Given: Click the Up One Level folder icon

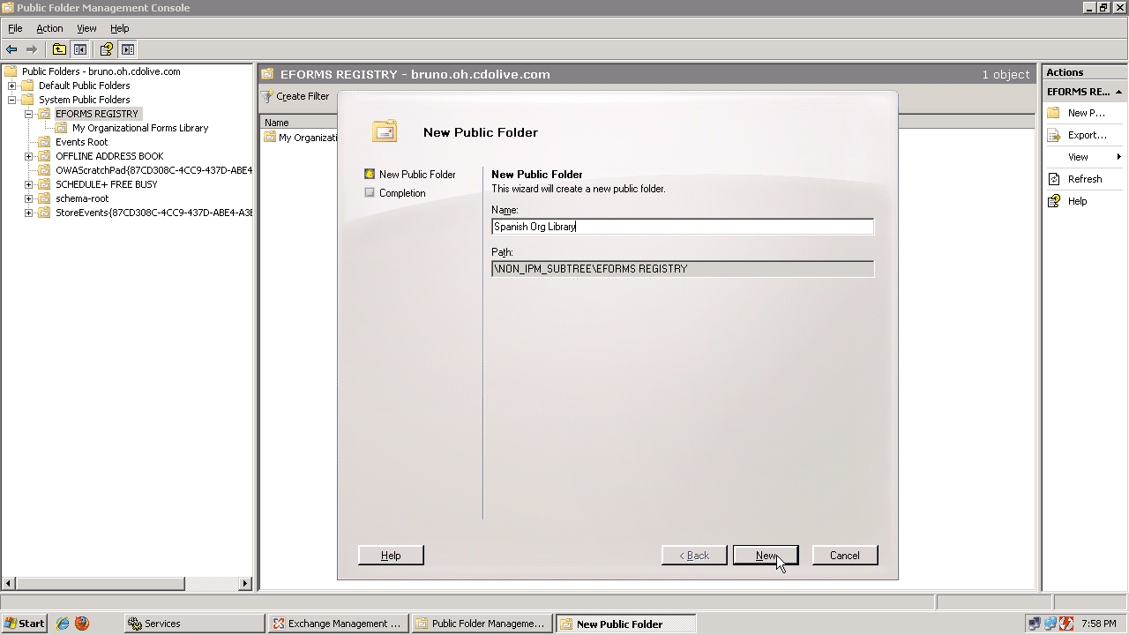Looking at the screenshot, I should (59, 49).
